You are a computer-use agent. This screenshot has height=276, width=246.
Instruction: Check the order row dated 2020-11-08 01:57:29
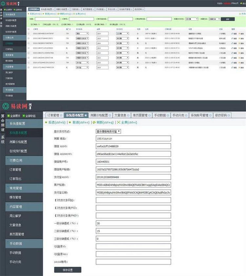tap(29, 38)
